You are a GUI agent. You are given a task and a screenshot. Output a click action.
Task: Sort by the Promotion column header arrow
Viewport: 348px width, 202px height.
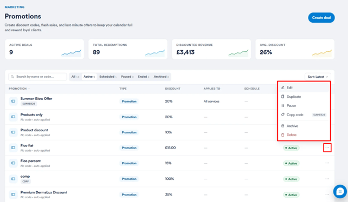coord(29,89)
